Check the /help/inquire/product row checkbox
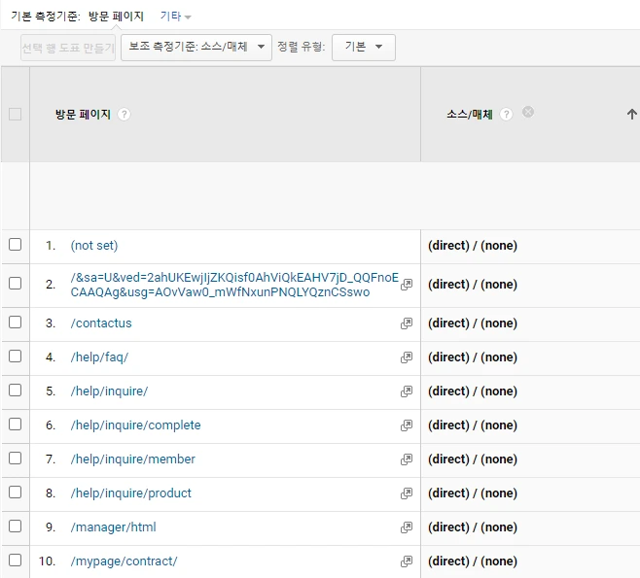Screen dimensions: 640x578 (x=16, y=492)
